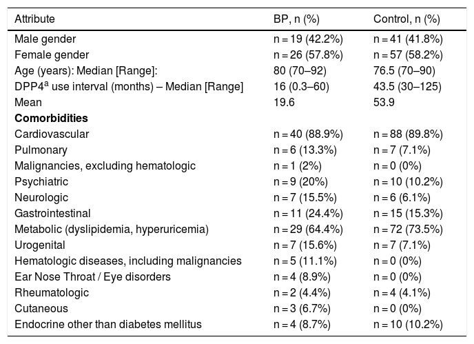
Task: Click the Mean BP value 19.6
Action: [x=284, y=102]
